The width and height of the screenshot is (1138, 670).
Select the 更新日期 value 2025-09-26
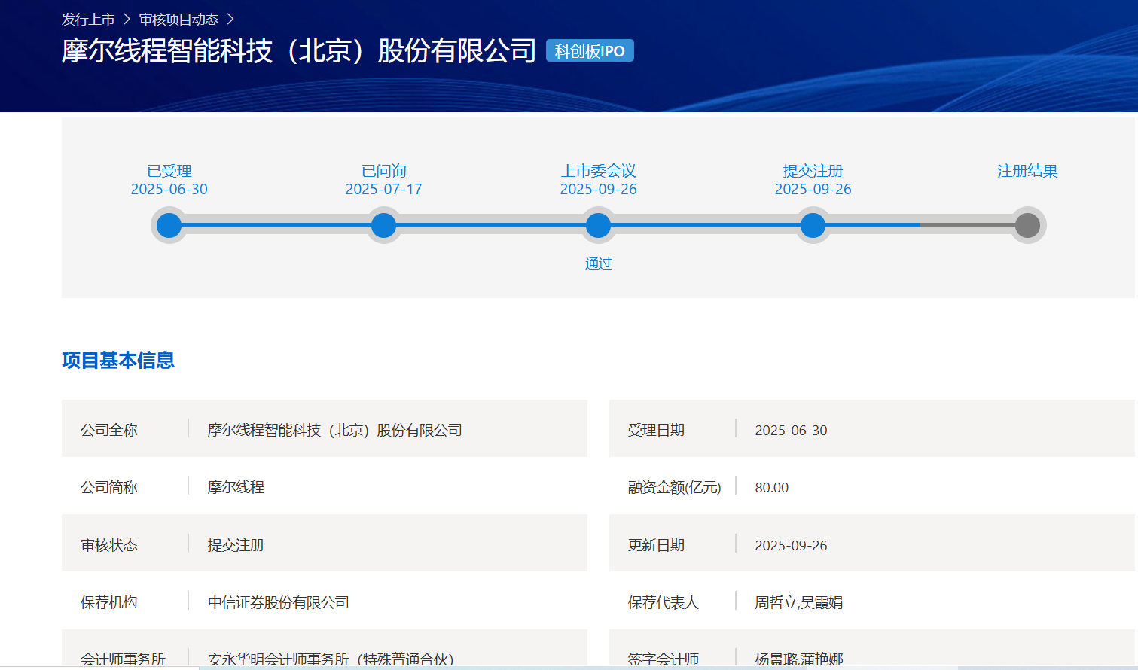click(791, 545)
